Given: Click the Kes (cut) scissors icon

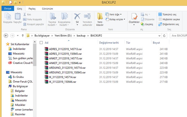Looking at the screenshot, I should 24,14.
